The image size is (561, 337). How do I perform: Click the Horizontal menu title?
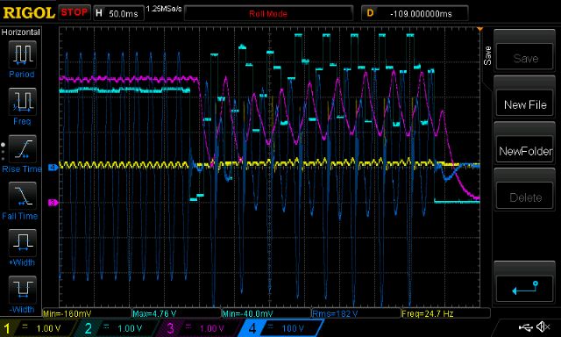[x=21, y=32]
